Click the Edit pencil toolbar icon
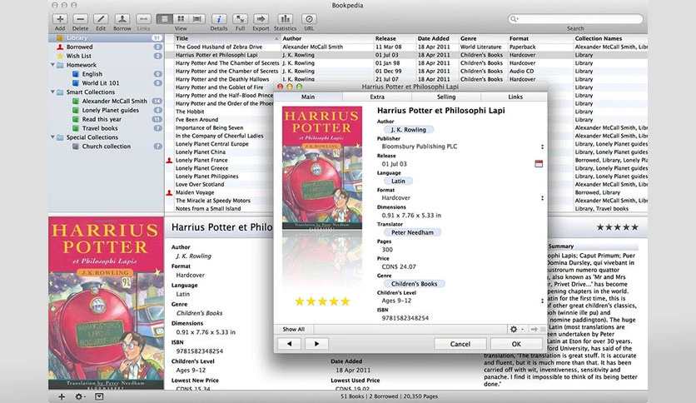The height and width of the screenshot is (403, 696). pos(101,19)
